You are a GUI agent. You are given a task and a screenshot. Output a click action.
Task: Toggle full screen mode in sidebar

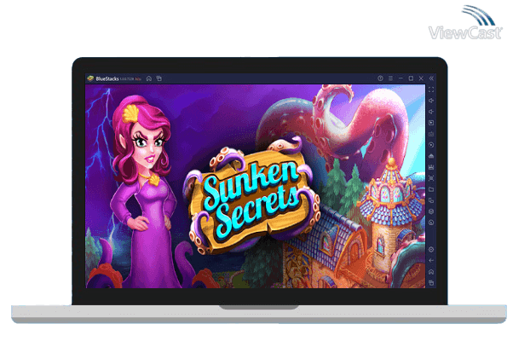(431, 90)
